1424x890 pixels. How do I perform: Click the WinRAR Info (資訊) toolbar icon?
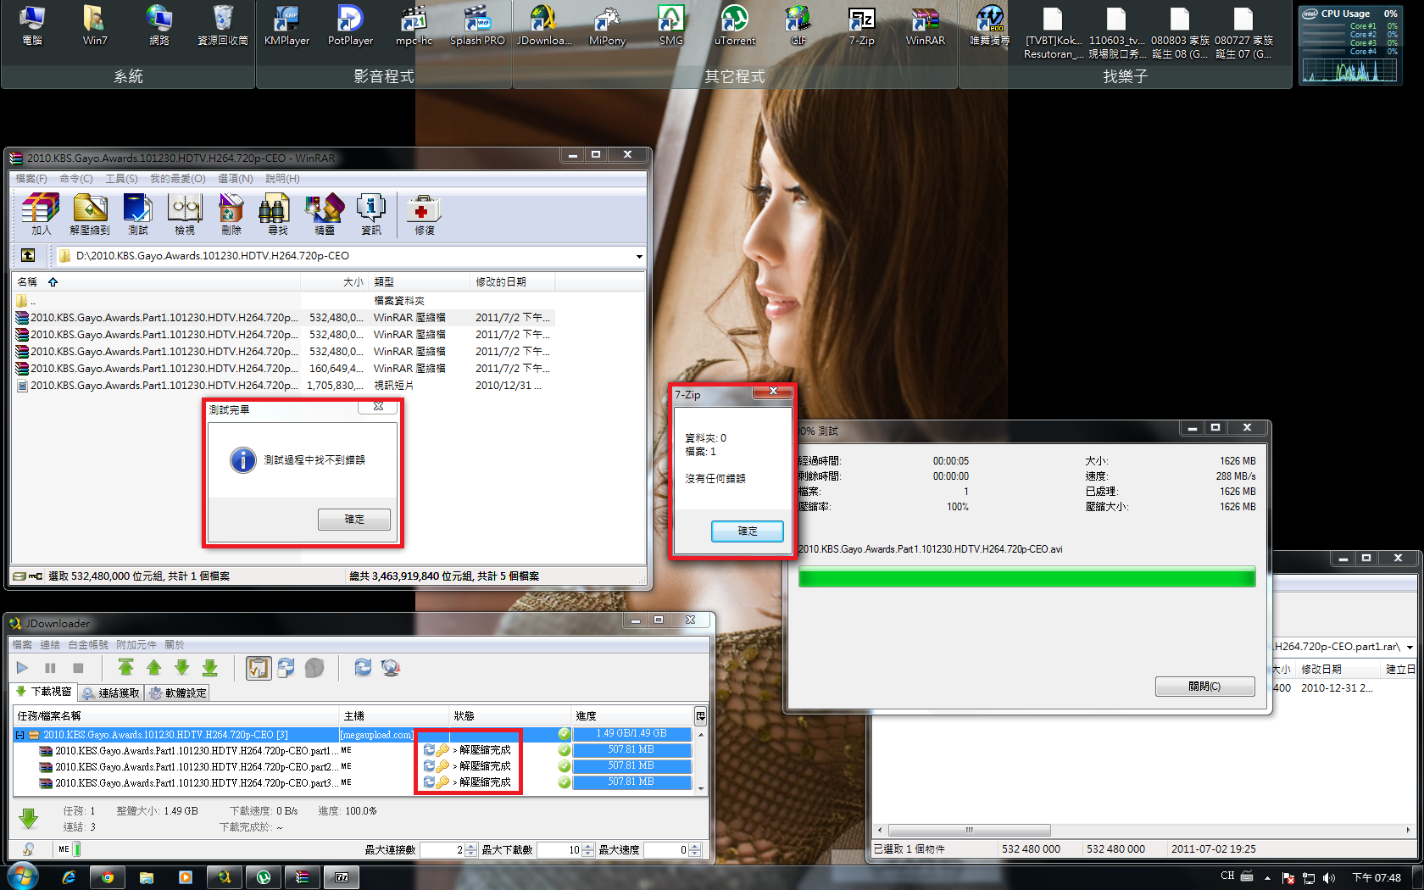click(x=371, y=214)
